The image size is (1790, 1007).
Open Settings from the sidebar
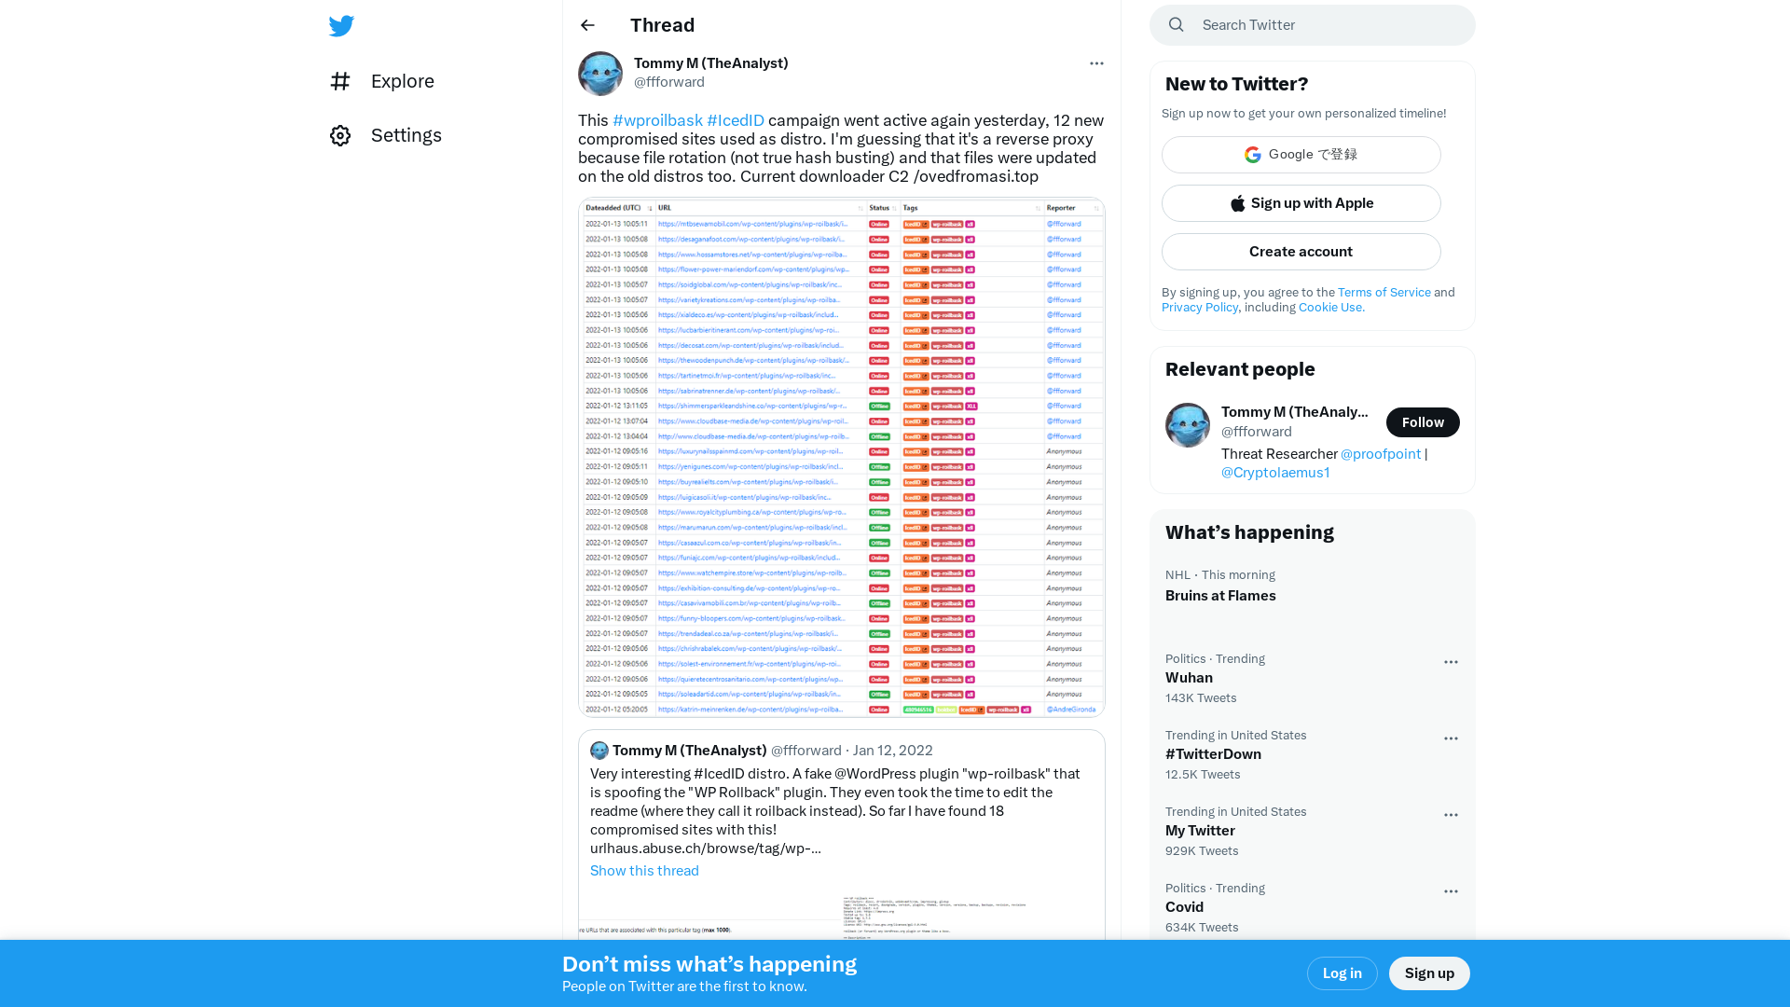click(386, 135)
